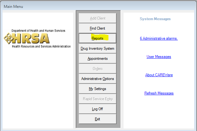Click the Health Resources and Services Administration text
This screenshot has height=131, width=197.
pyautogui.click(x=41, y=46)
